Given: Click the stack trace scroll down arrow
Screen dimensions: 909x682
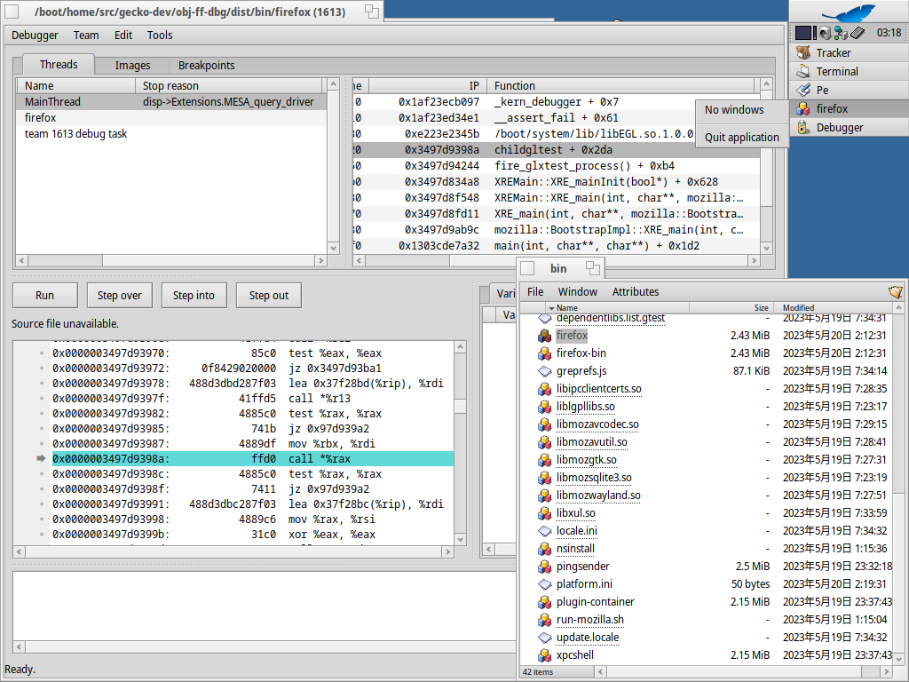Looking at the screenshot, I should click(766, 249).
